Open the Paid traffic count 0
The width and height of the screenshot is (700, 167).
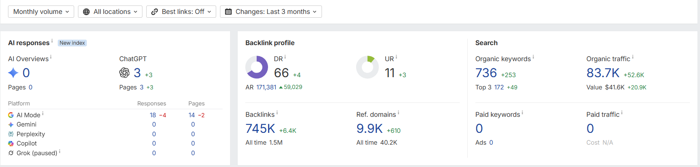click(590, 129)
